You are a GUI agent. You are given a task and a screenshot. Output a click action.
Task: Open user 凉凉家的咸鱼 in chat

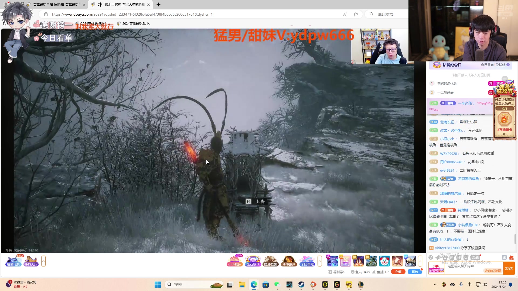click(468, 179)
